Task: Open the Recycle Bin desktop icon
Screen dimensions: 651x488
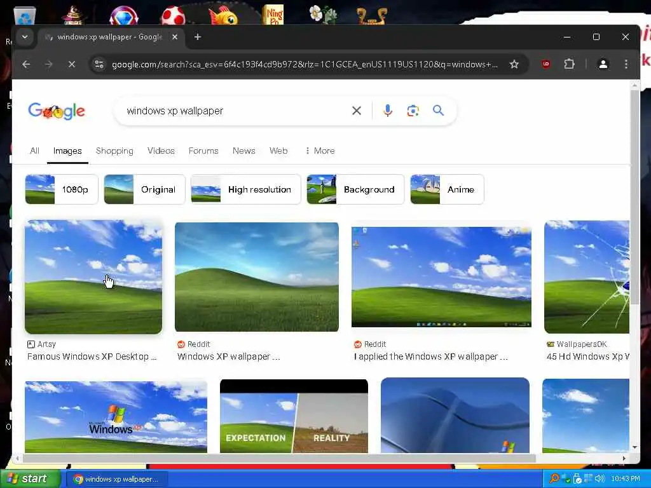Action: tap(25, 17)
